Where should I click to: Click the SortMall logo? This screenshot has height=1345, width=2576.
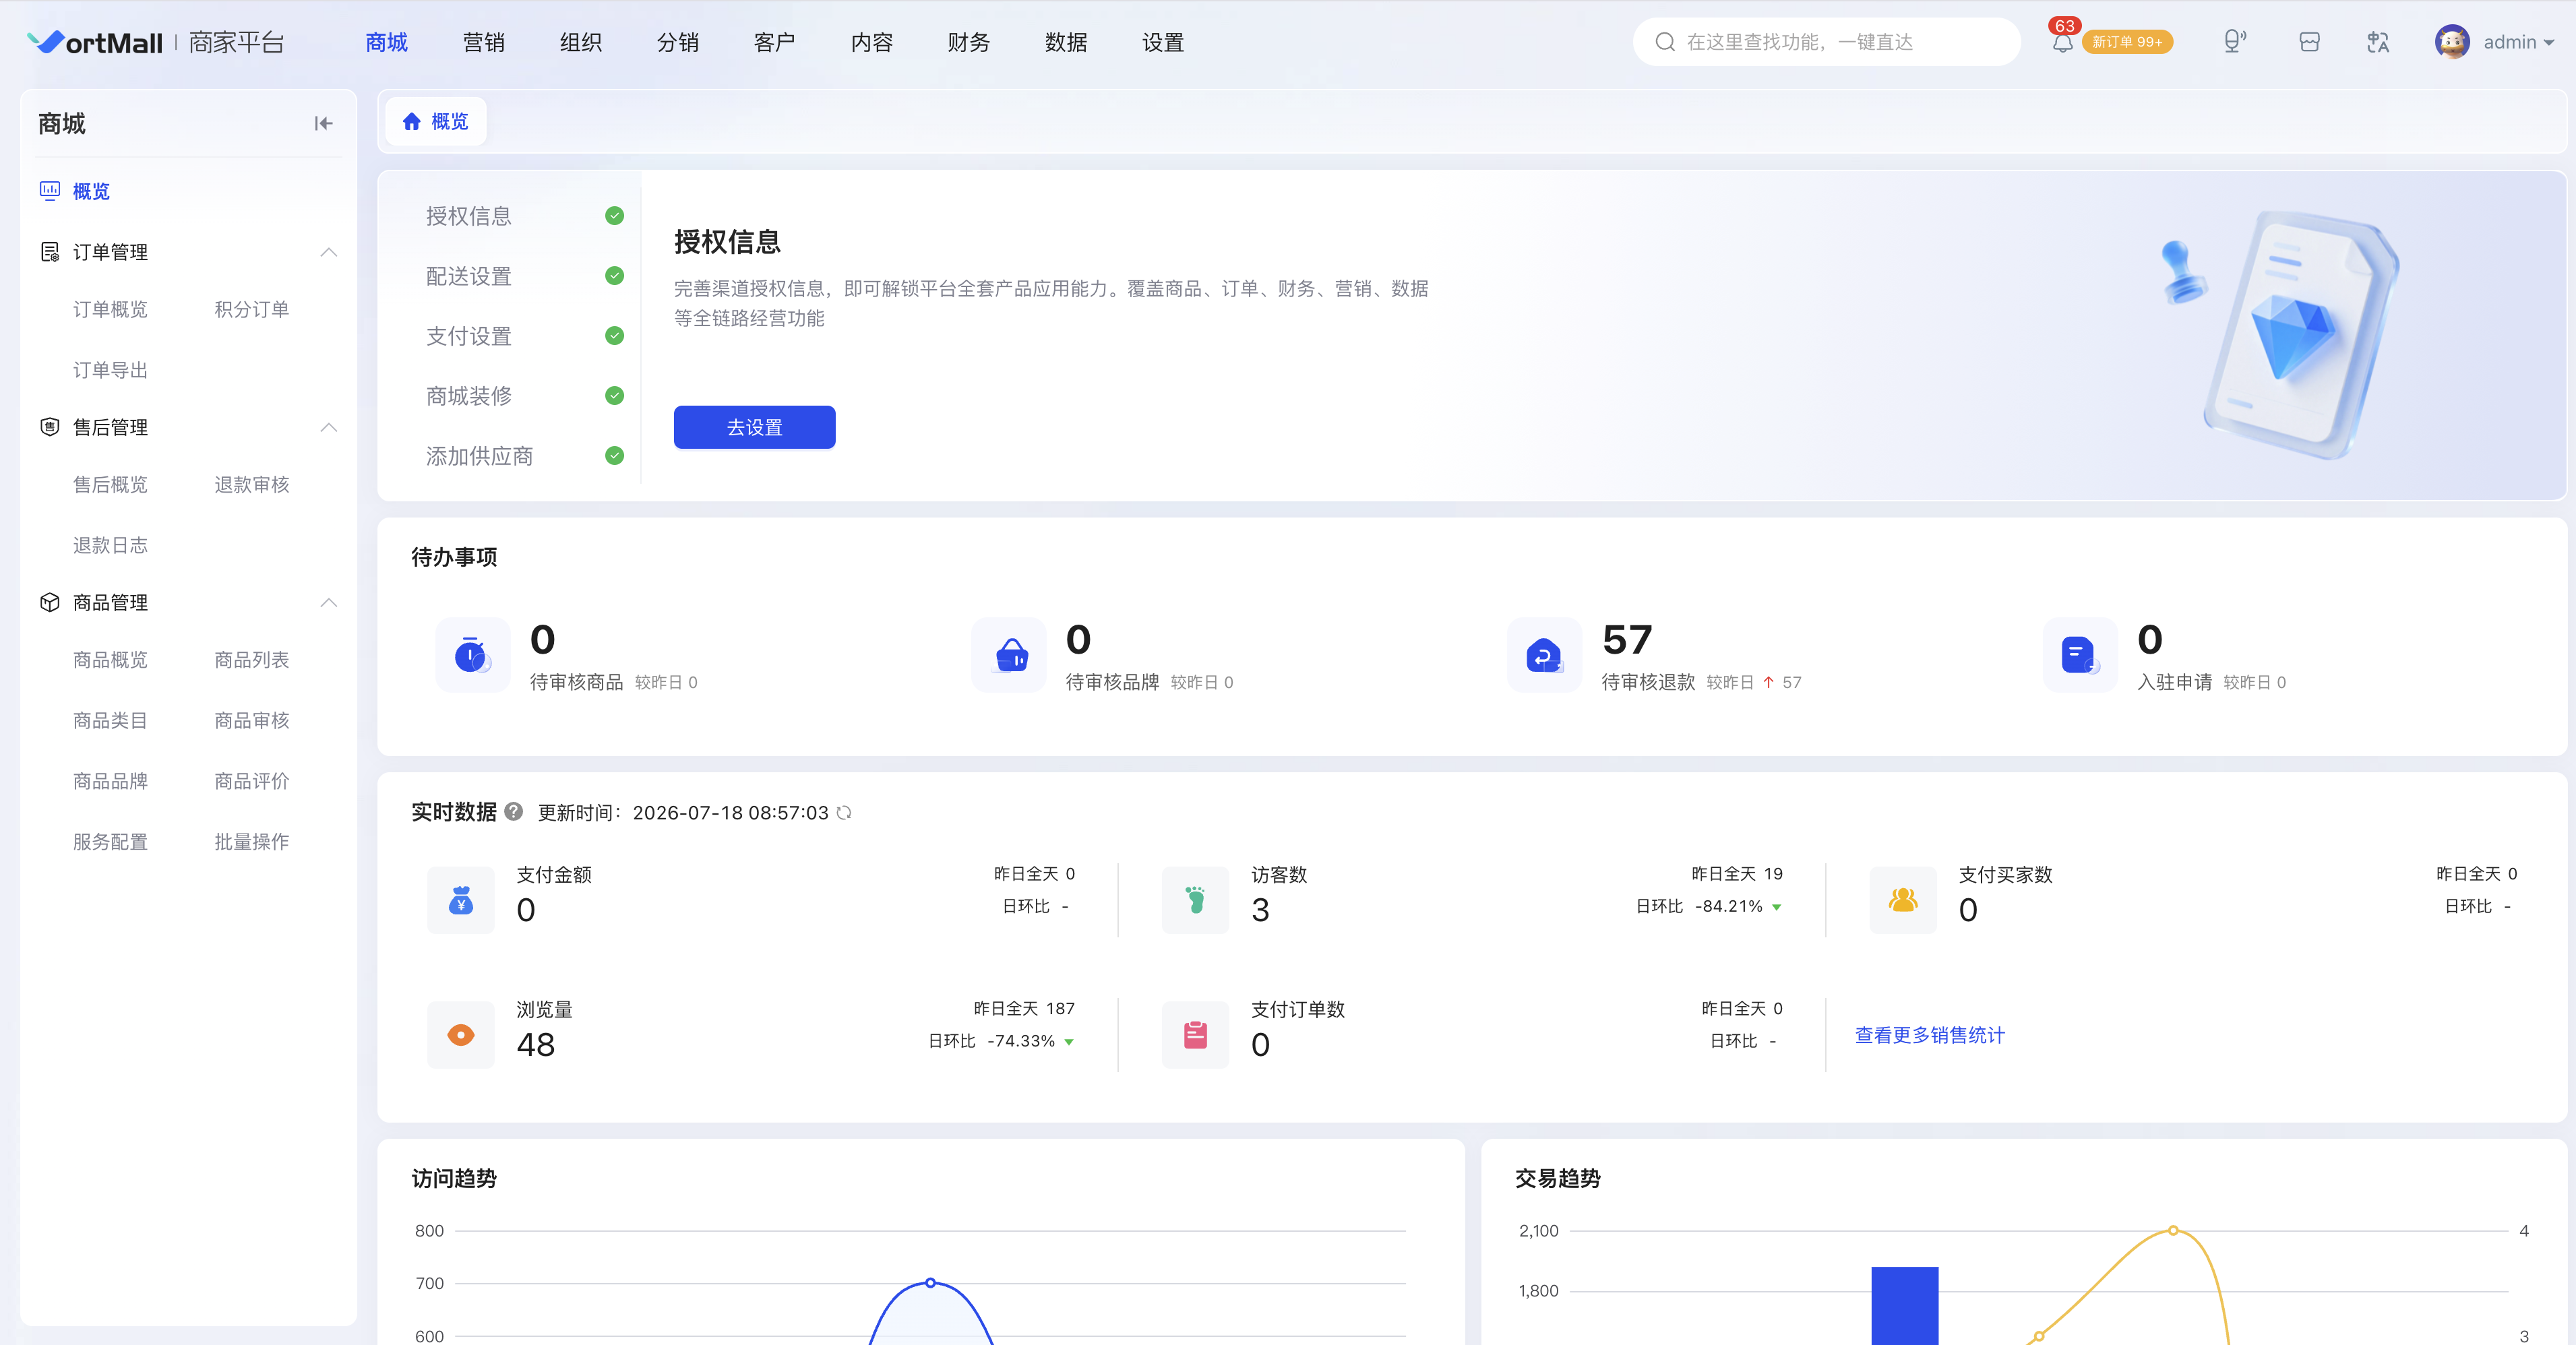[95, 42]
